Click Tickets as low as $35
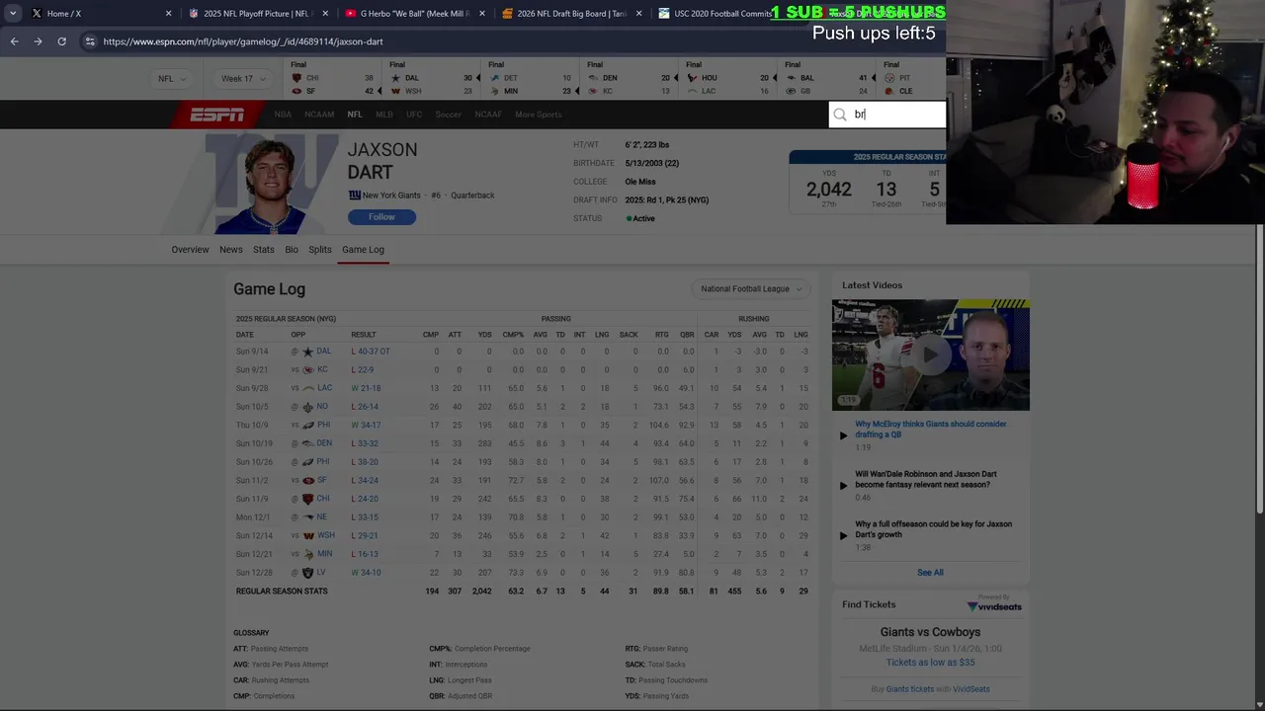The height and width of the screenshot is (711, 1265). point(930,663)
